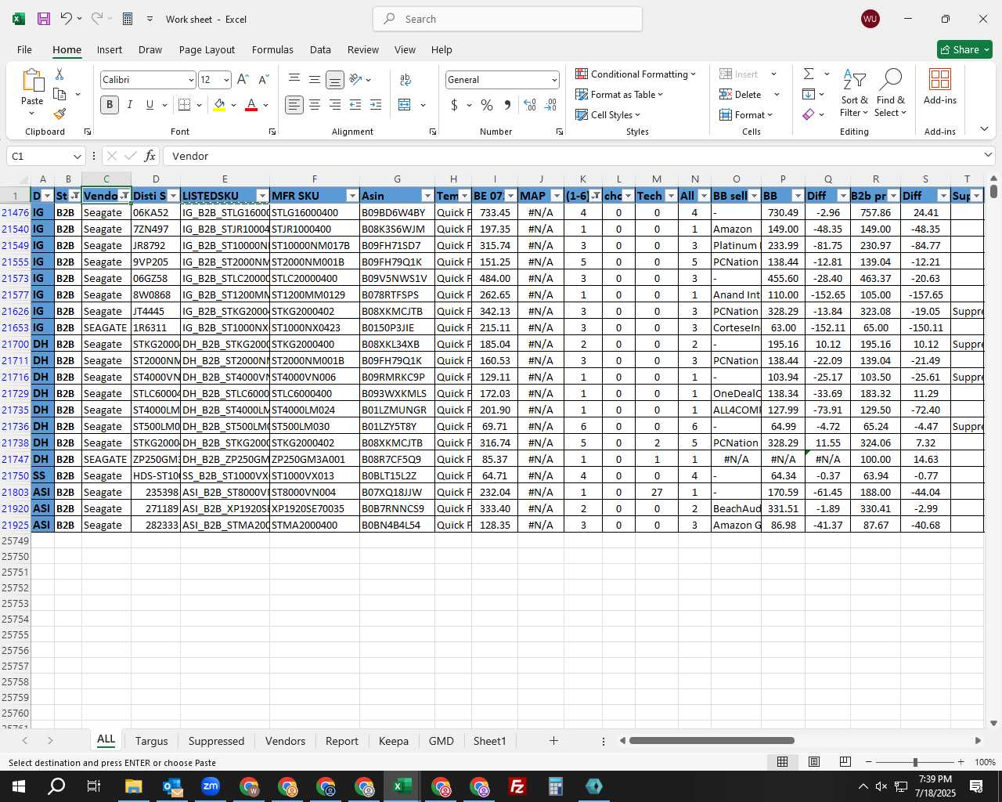This screenshot has width=1002, height=802.
Task: Click the Cut scissors icon
Action: pos(59,74)
